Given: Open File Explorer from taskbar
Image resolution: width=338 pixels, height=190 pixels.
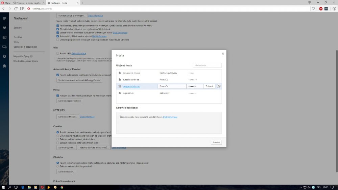Looking at the screenshot, I should coord(29,187).
